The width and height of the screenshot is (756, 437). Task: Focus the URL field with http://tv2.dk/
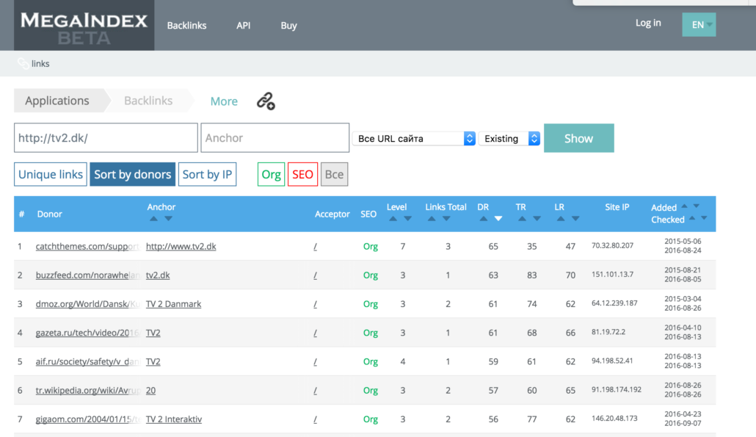[x=106, y=138]
